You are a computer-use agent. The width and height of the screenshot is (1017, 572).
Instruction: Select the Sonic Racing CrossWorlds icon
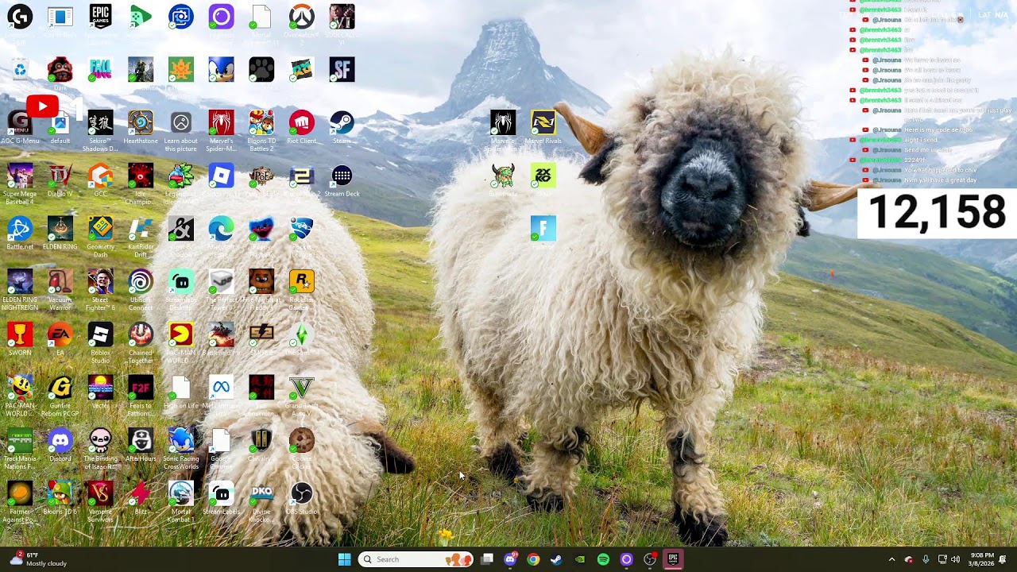click(x=181, y=449)
